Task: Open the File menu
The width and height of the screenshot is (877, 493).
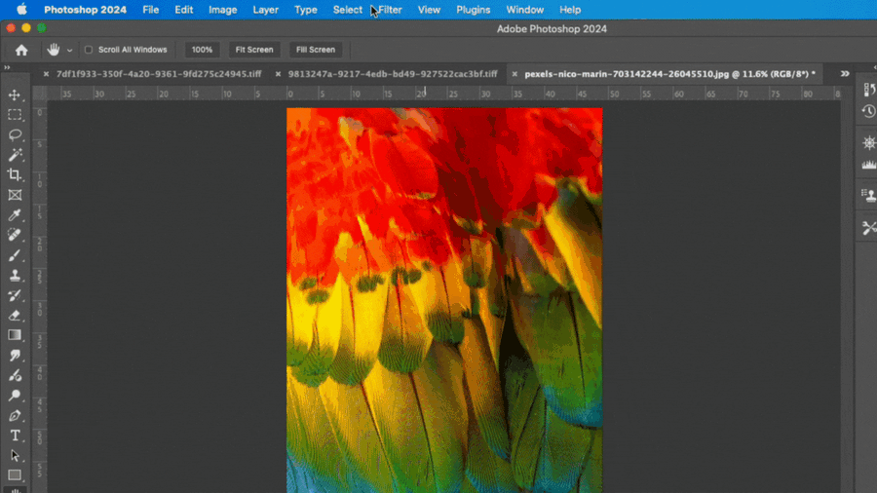Action: [x=150, y=10]
